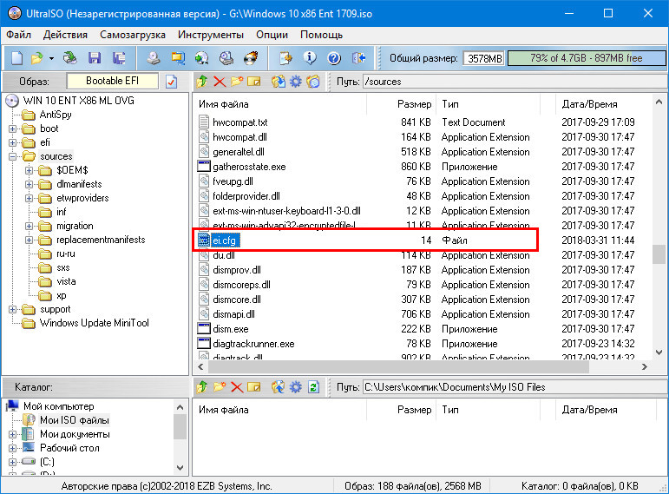669x494 pixels.
Task: Expand the migration folder node
Action: point(29,226)
